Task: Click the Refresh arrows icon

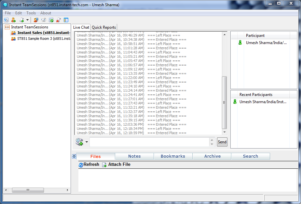Action: [81, 165]
